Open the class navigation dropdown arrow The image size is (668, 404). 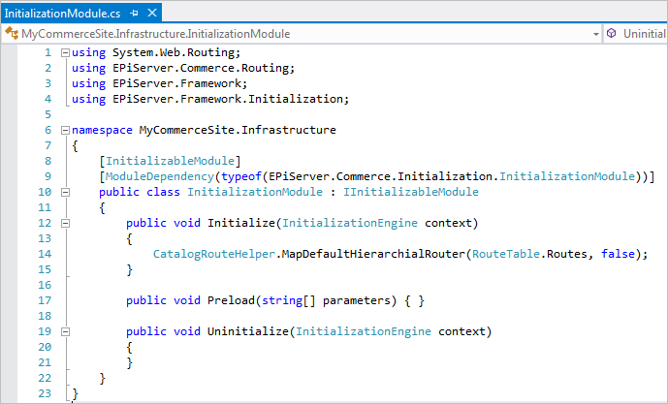(596, 34)
